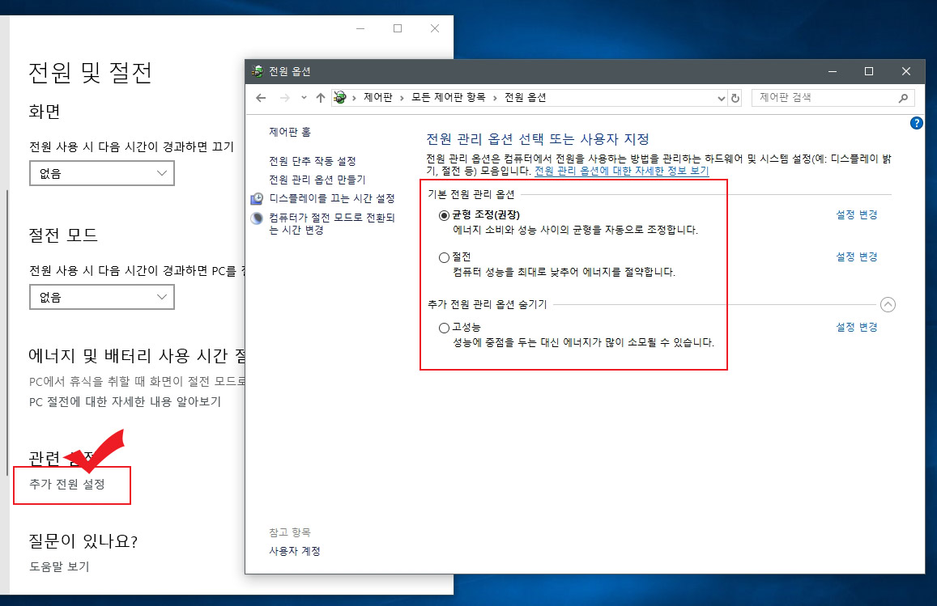
Task: Open help via the blue question mark icon
Action: click(916, 123)
